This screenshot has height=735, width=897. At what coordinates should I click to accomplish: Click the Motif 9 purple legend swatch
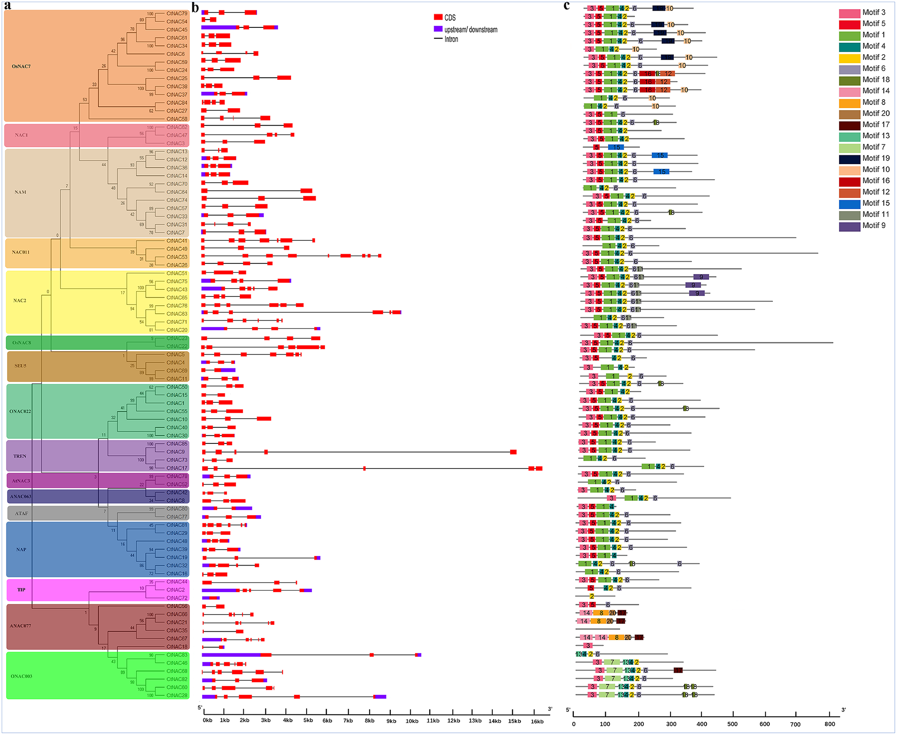[849, 226]
